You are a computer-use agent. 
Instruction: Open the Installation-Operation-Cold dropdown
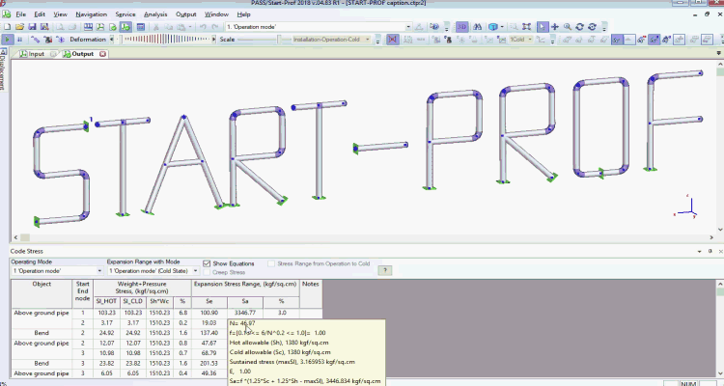[x=368, y=40]
